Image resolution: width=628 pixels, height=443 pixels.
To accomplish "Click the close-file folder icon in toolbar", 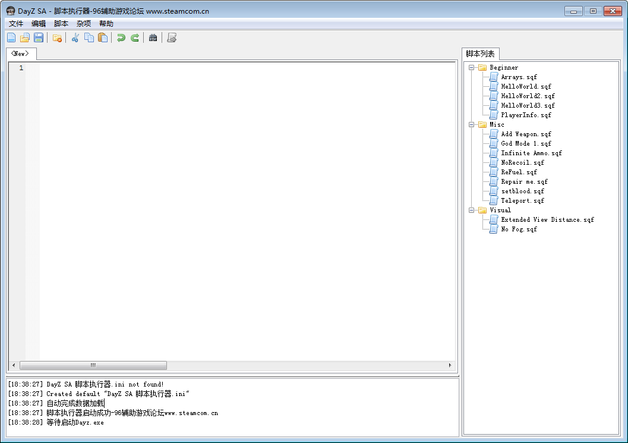I will (57, 37).
